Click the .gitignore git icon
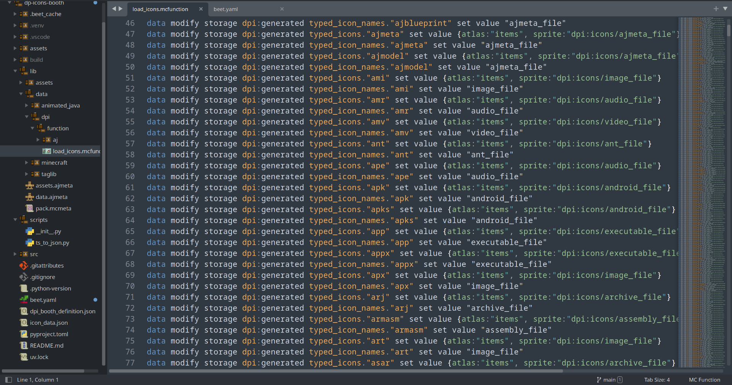Screen dimensions: 732x385 [x=24, y=277]
